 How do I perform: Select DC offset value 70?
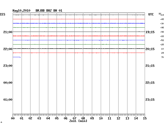click(162, 57)
